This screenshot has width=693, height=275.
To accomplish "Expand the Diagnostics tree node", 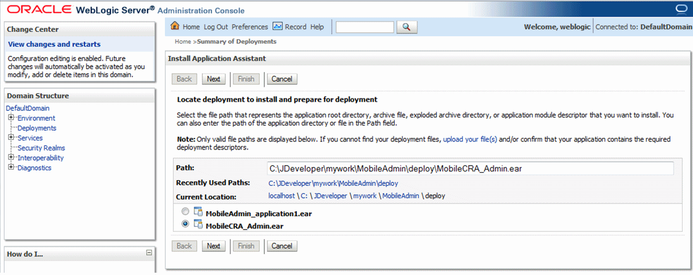I will [x=11, y=167].
